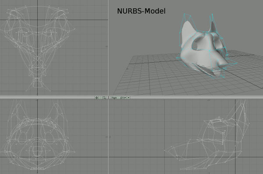263x174 pixels.
Task: Click the eye hole of the shaded mask
Action: coord(198,45)
